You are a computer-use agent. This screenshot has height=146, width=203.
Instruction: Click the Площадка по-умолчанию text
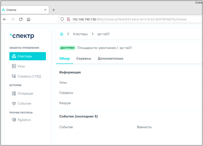96,48
